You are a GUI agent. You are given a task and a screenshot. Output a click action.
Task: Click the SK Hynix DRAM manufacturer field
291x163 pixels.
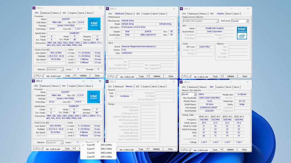tap(209, 104)
